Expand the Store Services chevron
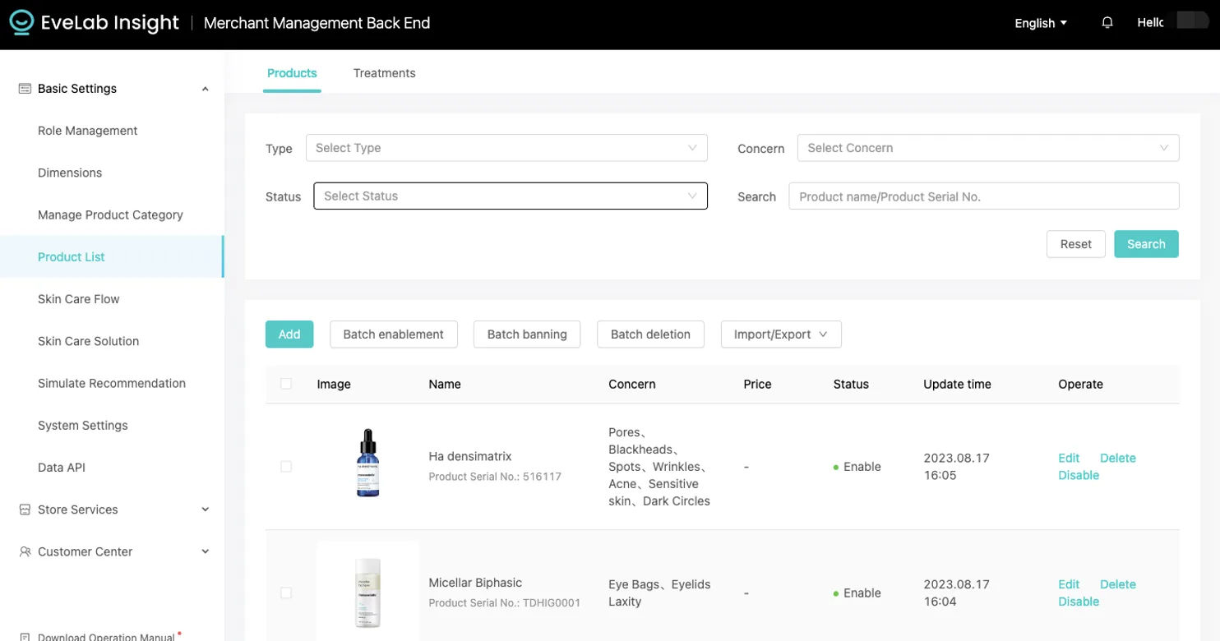This screenshot has height=641, width=1220. point(206,510)
